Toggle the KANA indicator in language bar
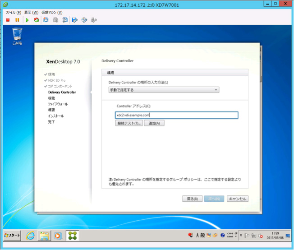 tap(230, 236)
